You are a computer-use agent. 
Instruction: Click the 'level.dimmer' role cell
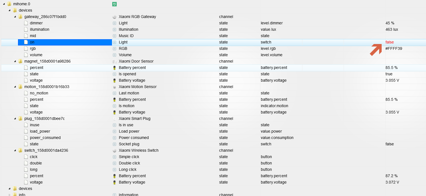pyautogui.click(x=272, y=23)
